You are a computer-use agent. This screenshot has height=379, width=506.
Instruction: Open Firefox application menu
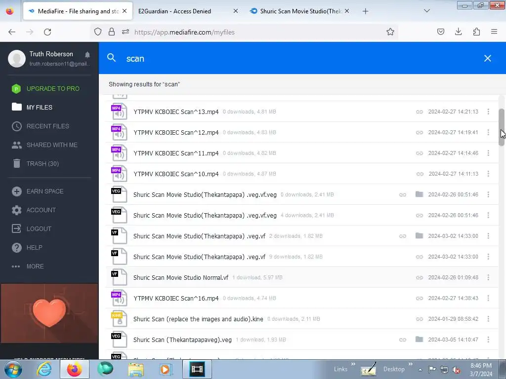pyautogui.click(x=494, y=32)
